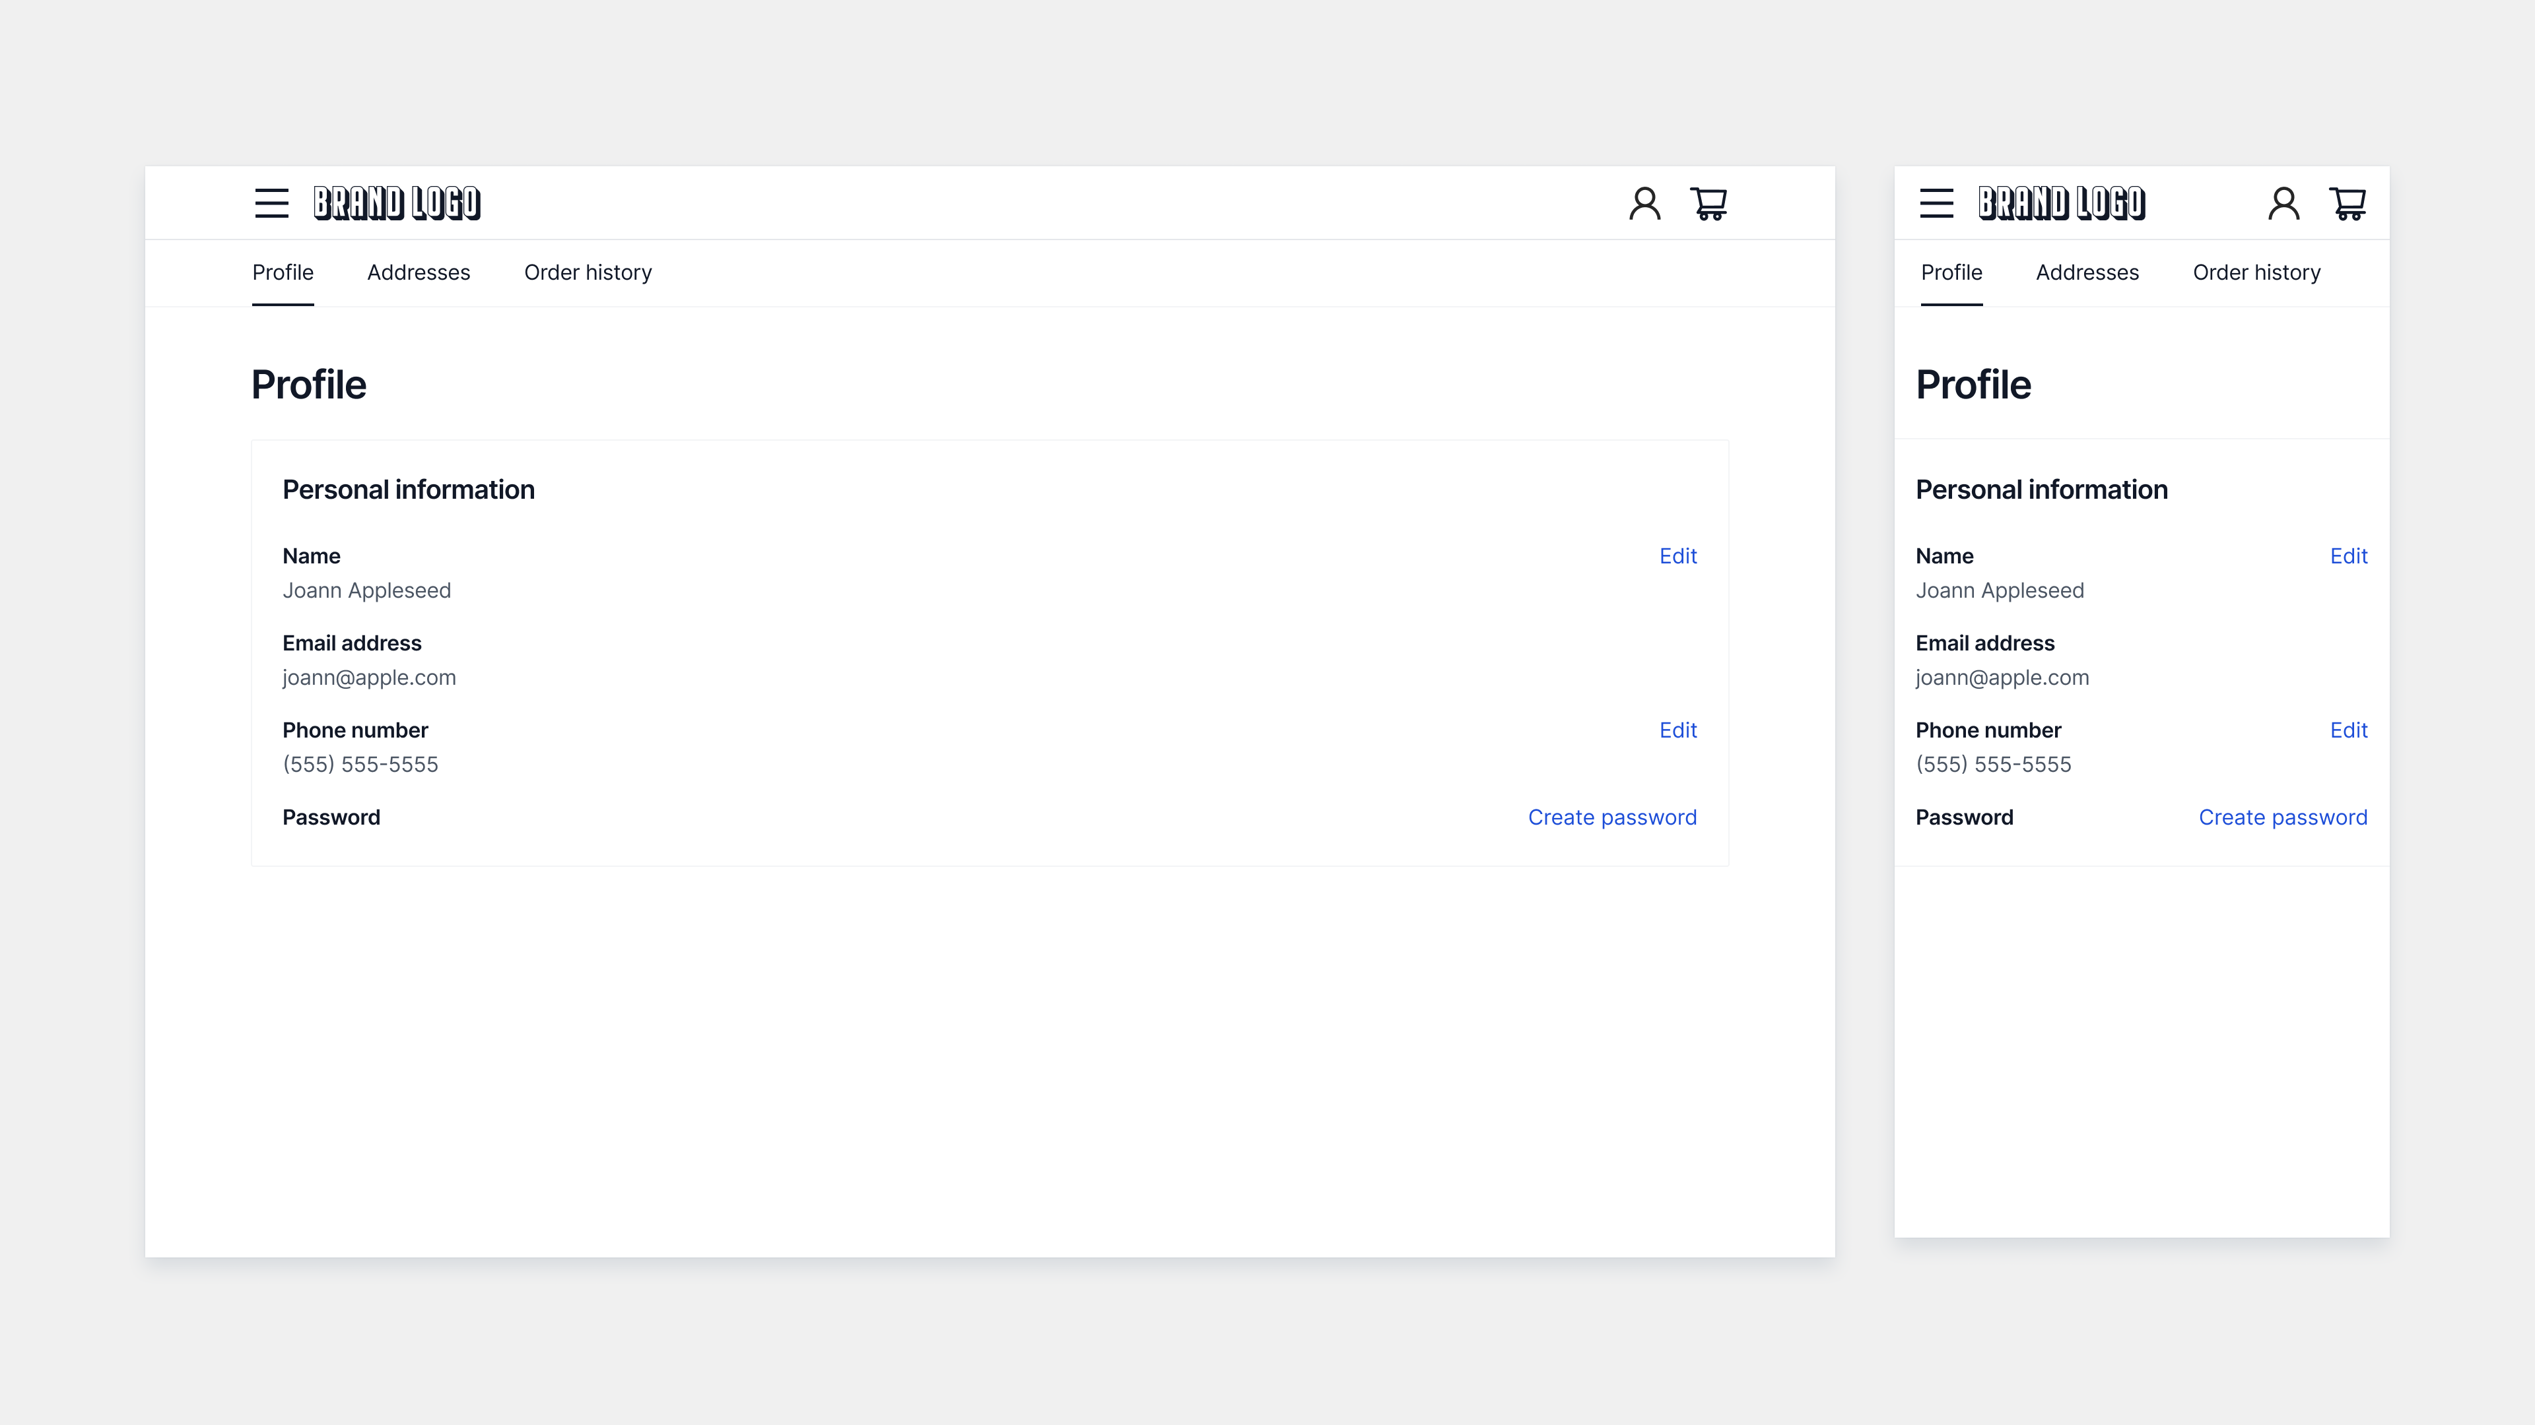Image resolution: width=2535 pixels, height=1425 pixels.
Task: Click Create password link in desktop layout
Action: [1612, 818]
